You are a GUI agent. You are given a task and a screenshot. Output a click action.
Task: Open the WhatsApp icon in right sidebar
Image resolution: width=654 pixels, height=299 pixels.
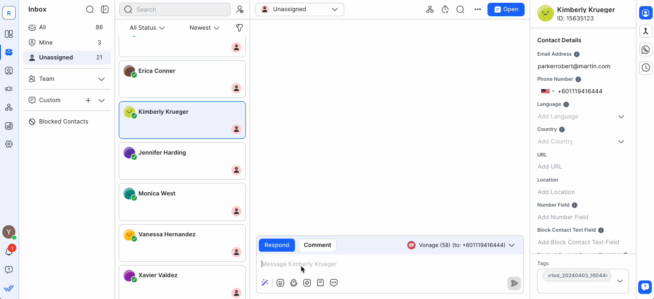click(646, 50)
